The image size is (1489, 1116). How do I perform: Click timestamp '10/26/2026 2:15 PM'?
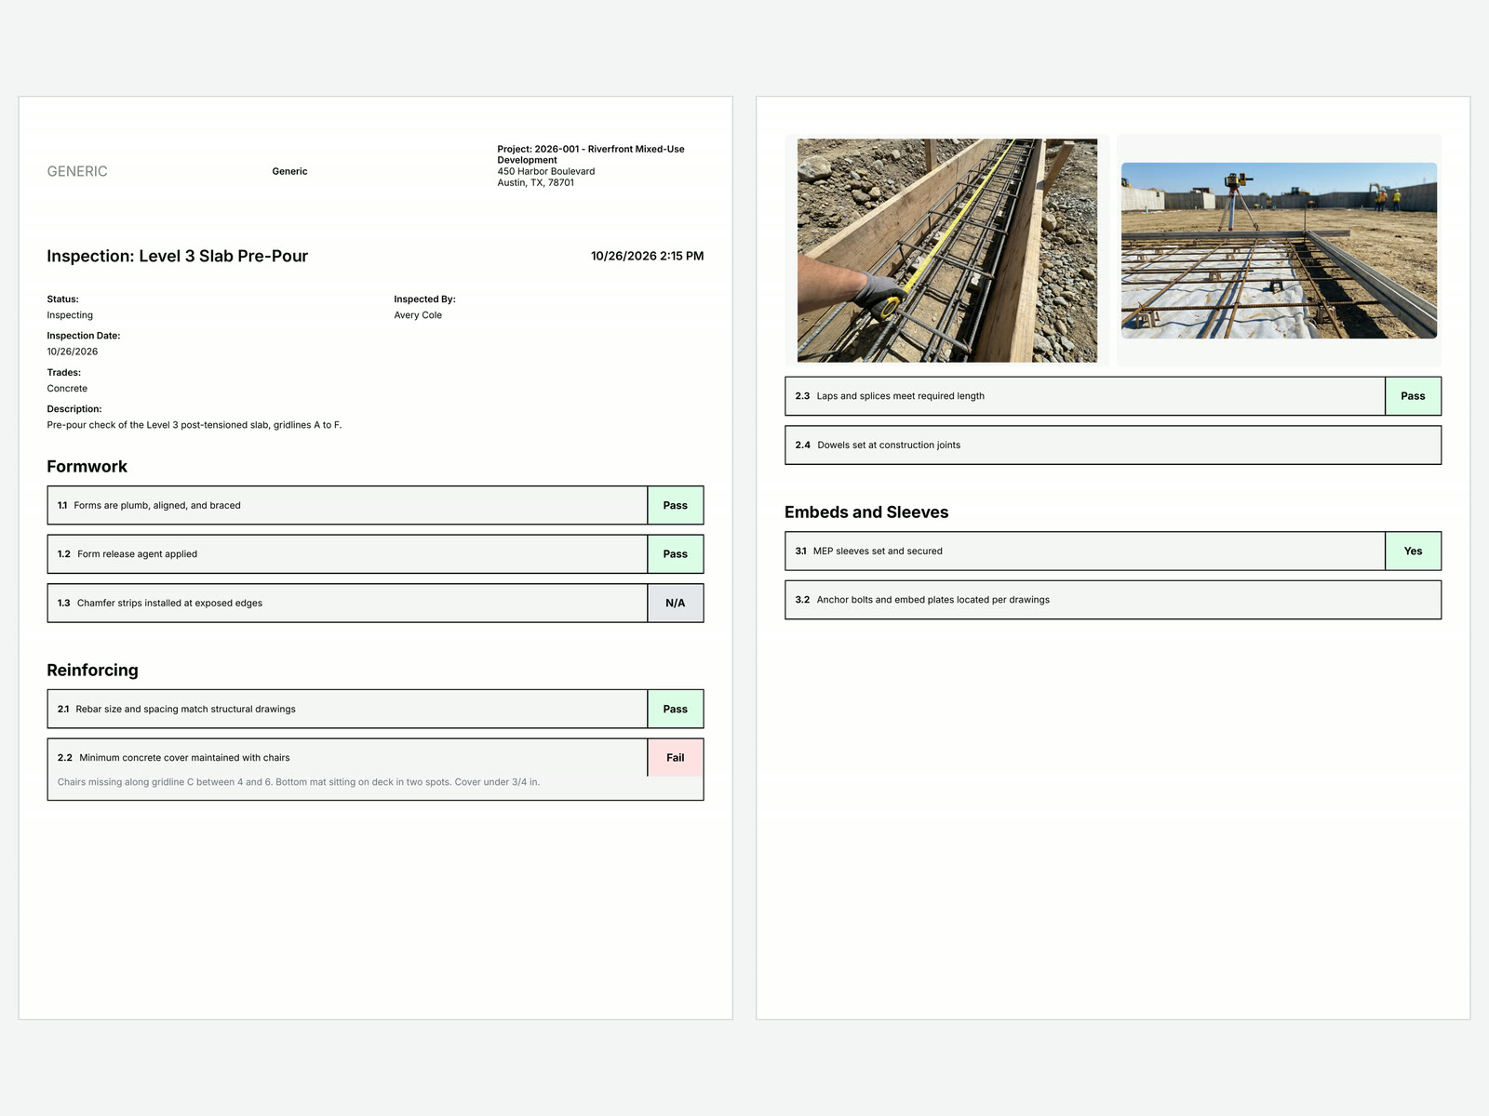click(647, 256)
